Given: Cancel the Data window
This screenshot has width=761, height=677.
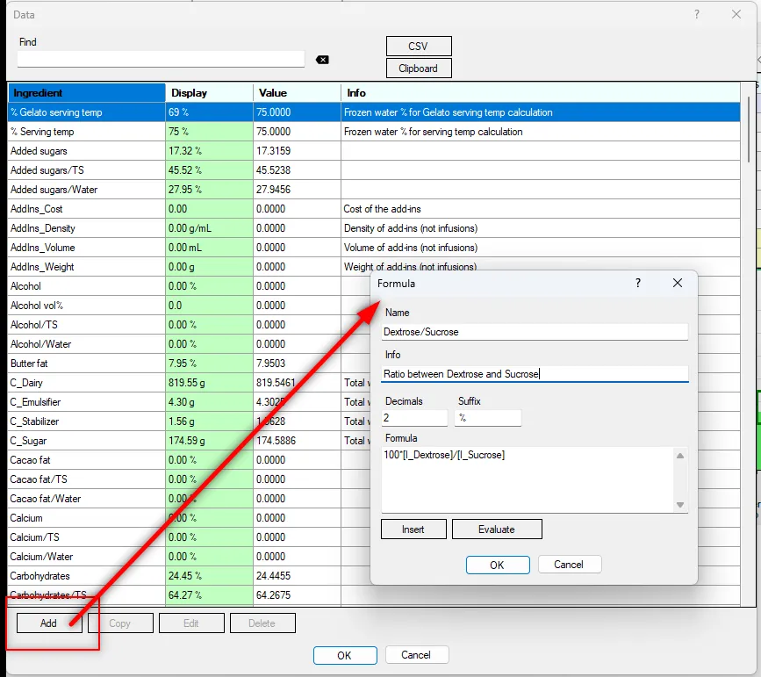Looking at the screenshot, I should pos(417,655).
